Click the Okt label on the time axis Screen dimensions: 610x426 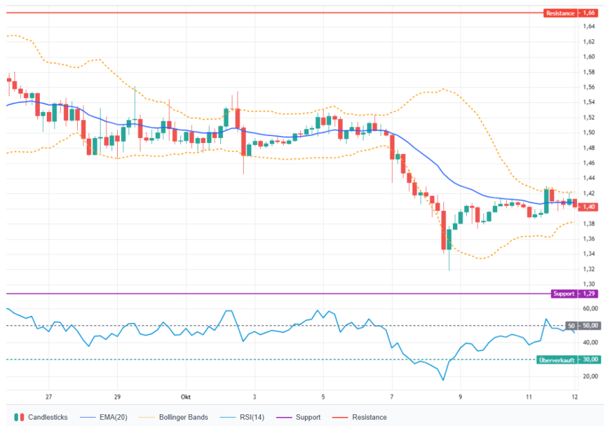pyautogui.click(x=186, y=396)
